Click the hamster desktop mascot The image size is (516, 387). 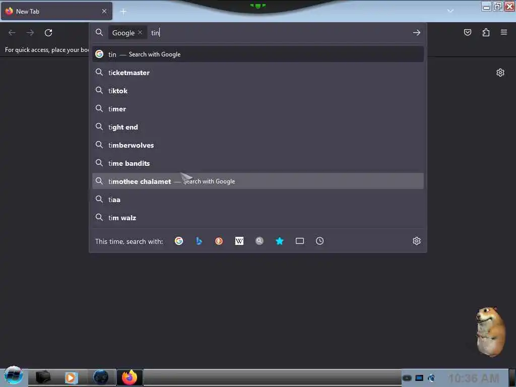click(x=490, y=332)
